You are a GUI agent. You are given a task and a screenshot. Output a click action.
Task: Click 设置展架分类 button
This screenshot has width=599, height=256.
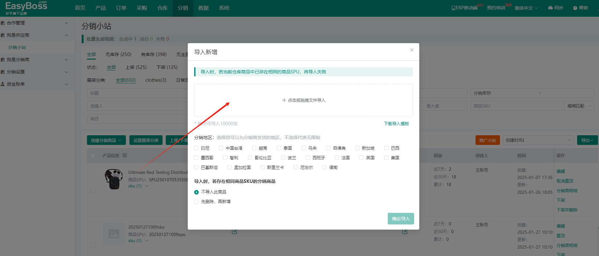point(146,140)
